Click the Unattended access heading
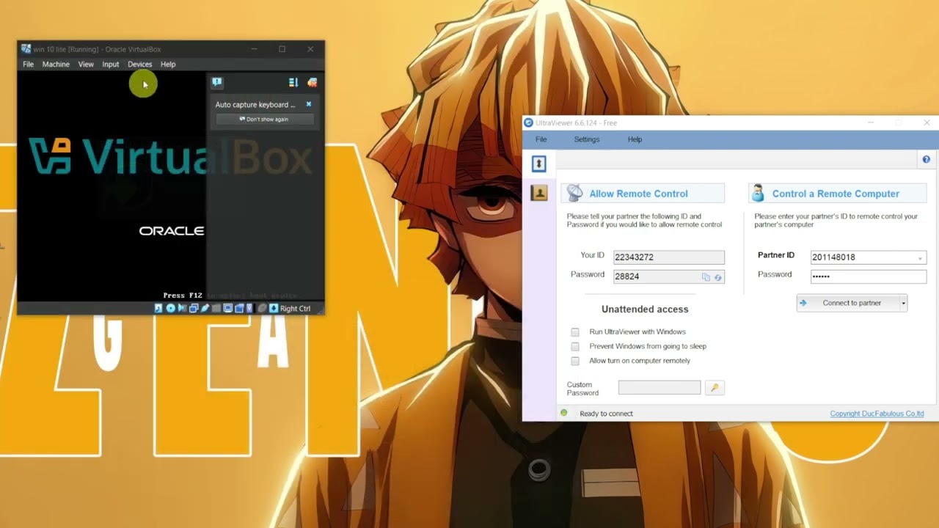 [645, 309]
